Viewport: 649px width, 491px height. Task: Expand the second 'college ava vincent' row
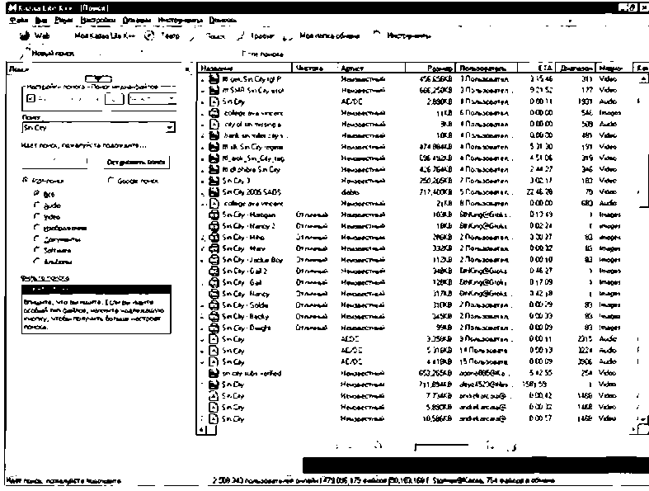pos(202,204)
